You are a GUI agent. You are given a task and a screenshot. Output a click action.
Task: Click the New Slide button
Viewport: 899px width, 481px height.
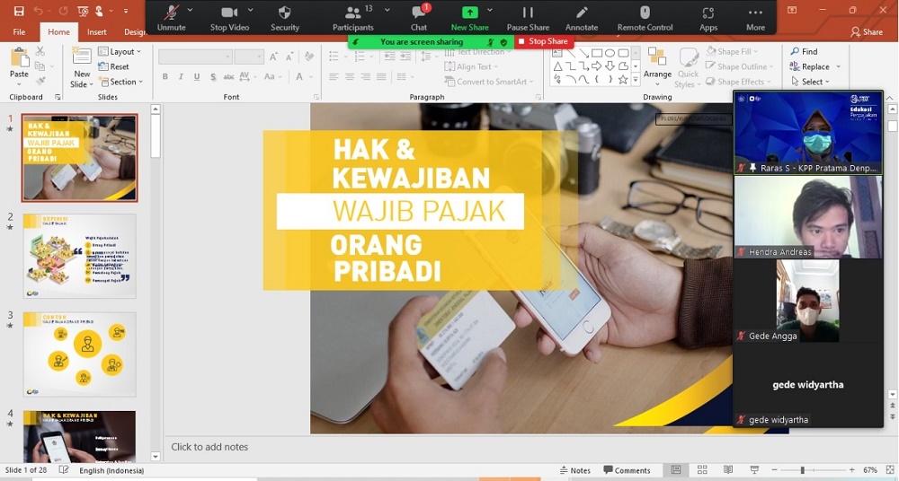pyautogui.click(x=82, y=67)
